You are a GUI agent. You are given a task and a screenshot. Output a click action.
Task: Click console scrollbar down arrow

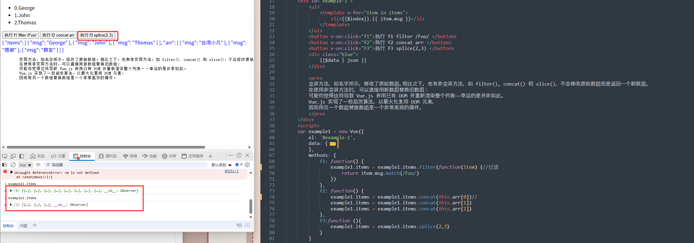tap(251, 217)
